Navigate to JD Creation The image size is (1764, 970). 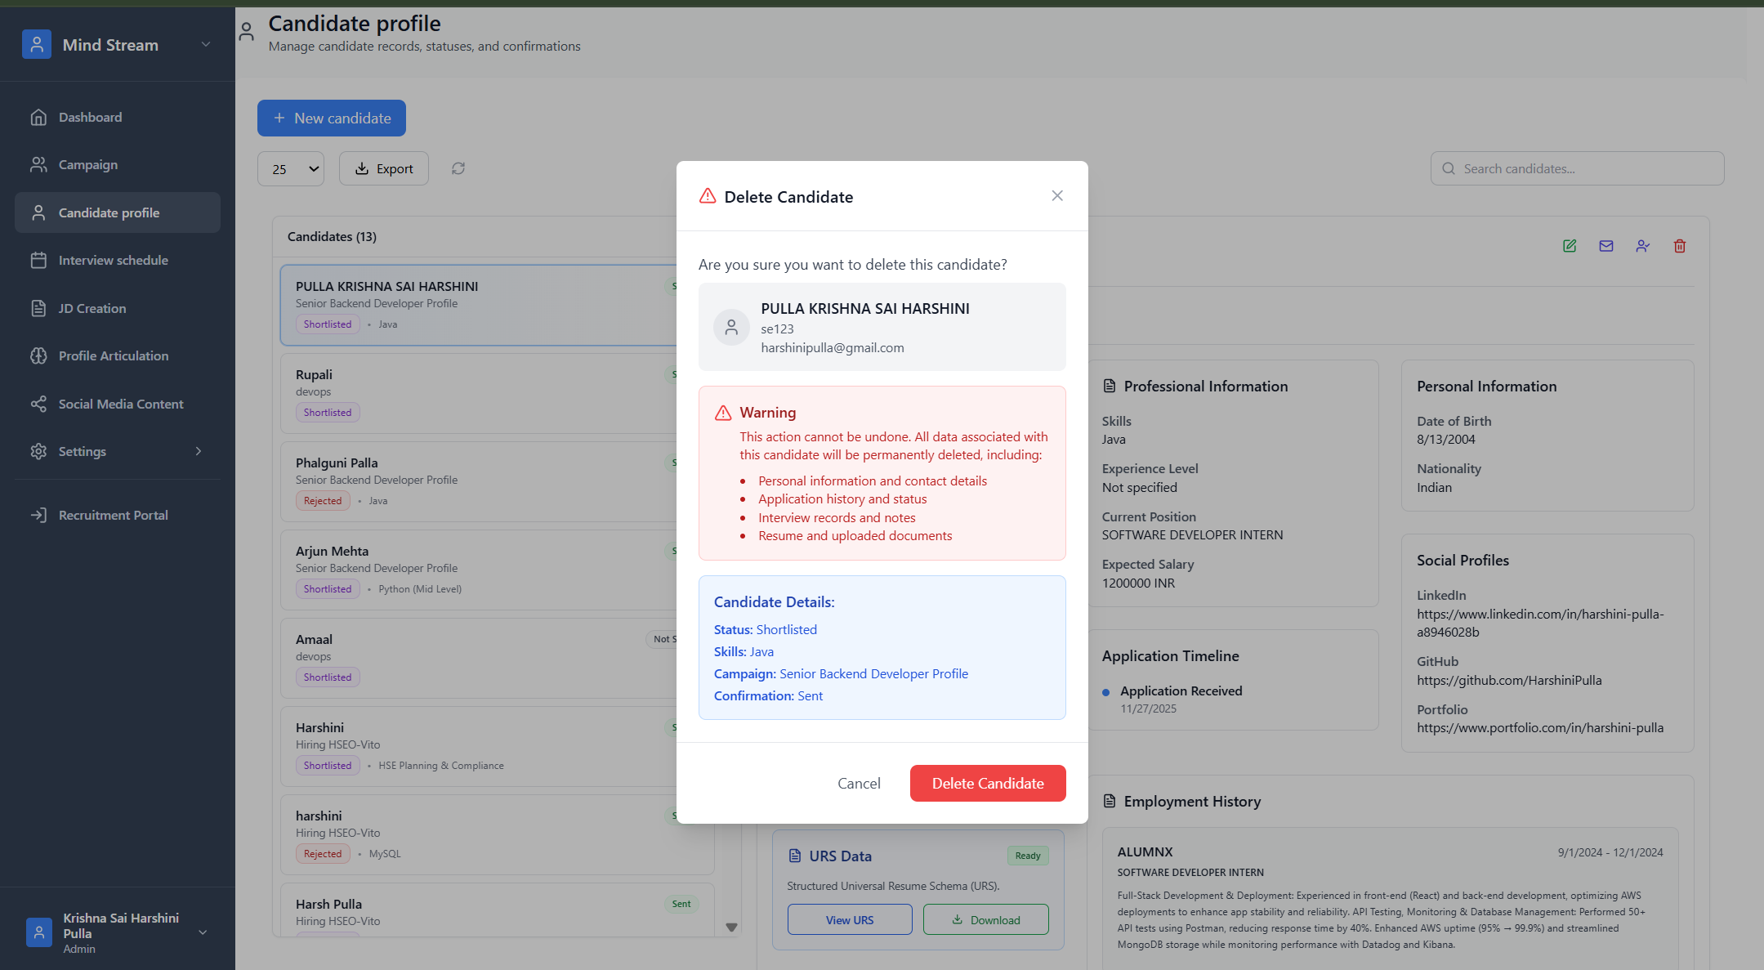click(x=92, y=309)
